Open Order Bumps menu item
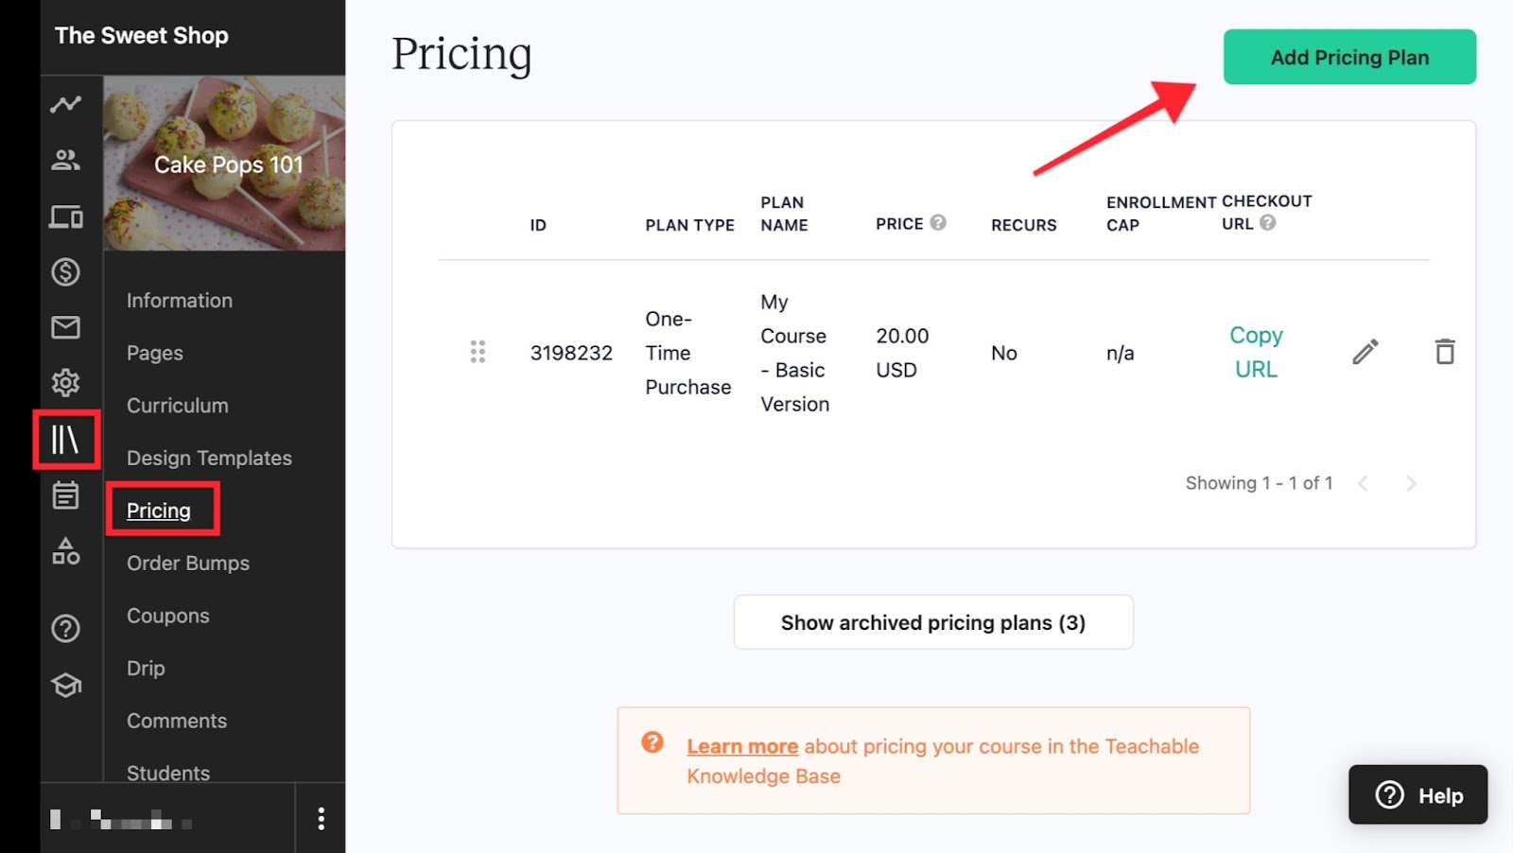The width and height of the screenshot is (1513, 853). (x=188, y=564)
